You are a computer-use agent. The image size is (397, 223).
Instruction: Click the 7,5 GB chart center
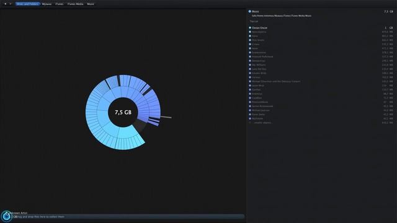click(123, 112)
